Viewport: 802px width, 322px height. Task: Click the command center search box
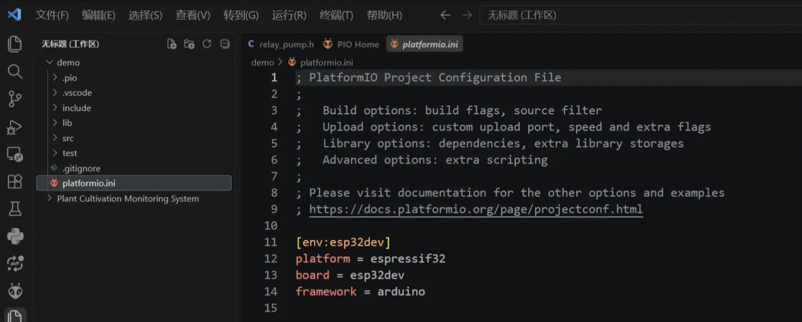click(640, 15)
